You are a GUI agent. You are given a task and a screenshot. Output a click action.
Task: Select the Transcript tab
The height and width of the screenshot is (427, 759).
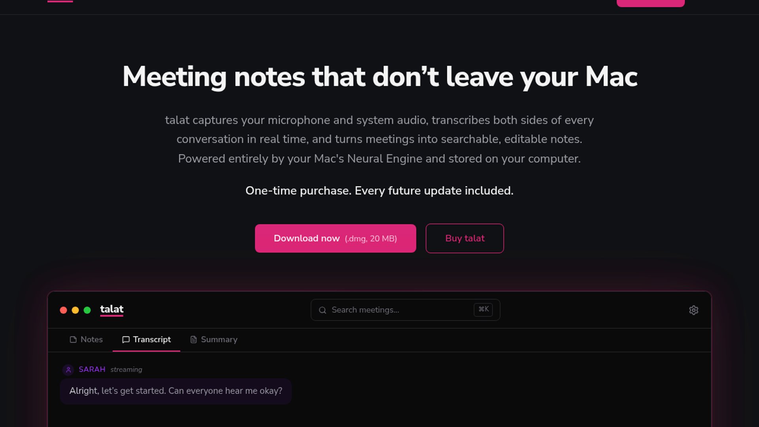point(151,340)
